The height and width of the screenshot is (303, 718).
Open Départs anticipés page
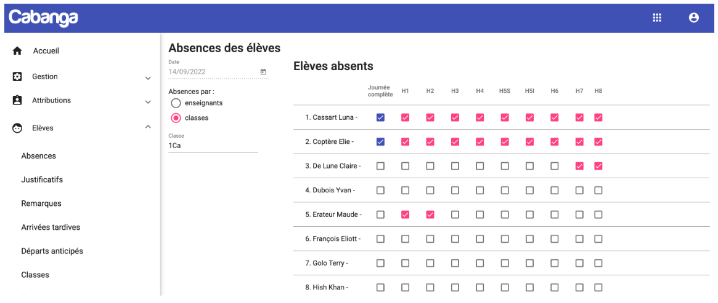[x=52, y=251]
